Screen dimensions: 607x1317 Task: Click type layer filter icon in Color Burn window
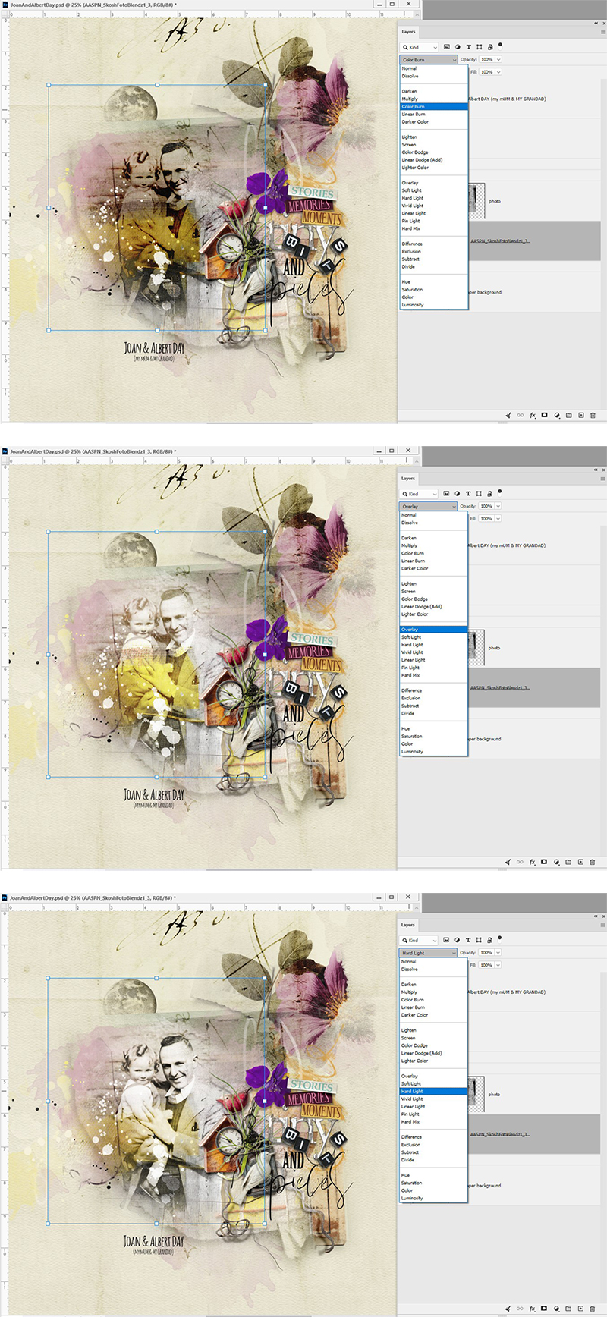pyautogui.click(x=468, y=47)
